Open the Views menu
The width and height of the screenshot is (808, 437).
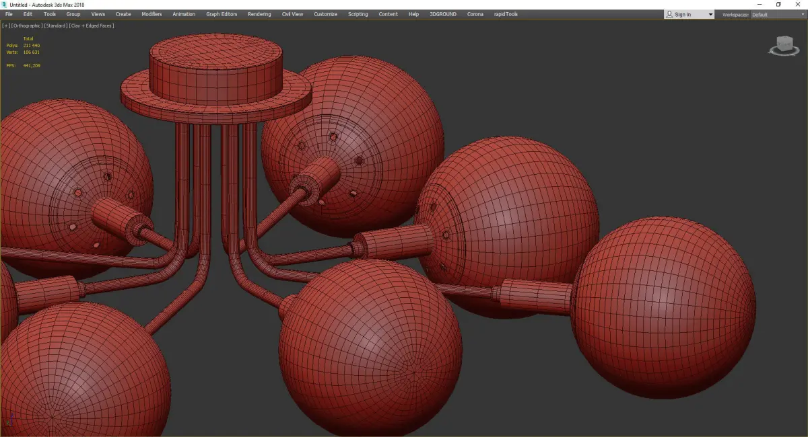(98, 14)
